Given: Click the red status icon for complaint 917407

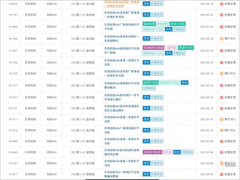Looking at the screenshot, I should (221, 51).
